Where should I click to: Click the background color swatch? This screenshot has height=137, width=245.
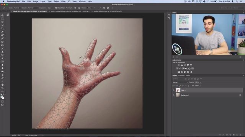(x=3, y=98)
